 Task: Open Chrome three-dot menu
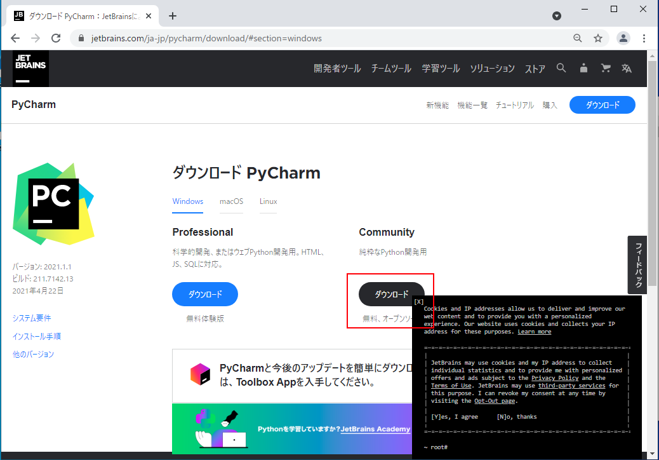tap(644, 38)
